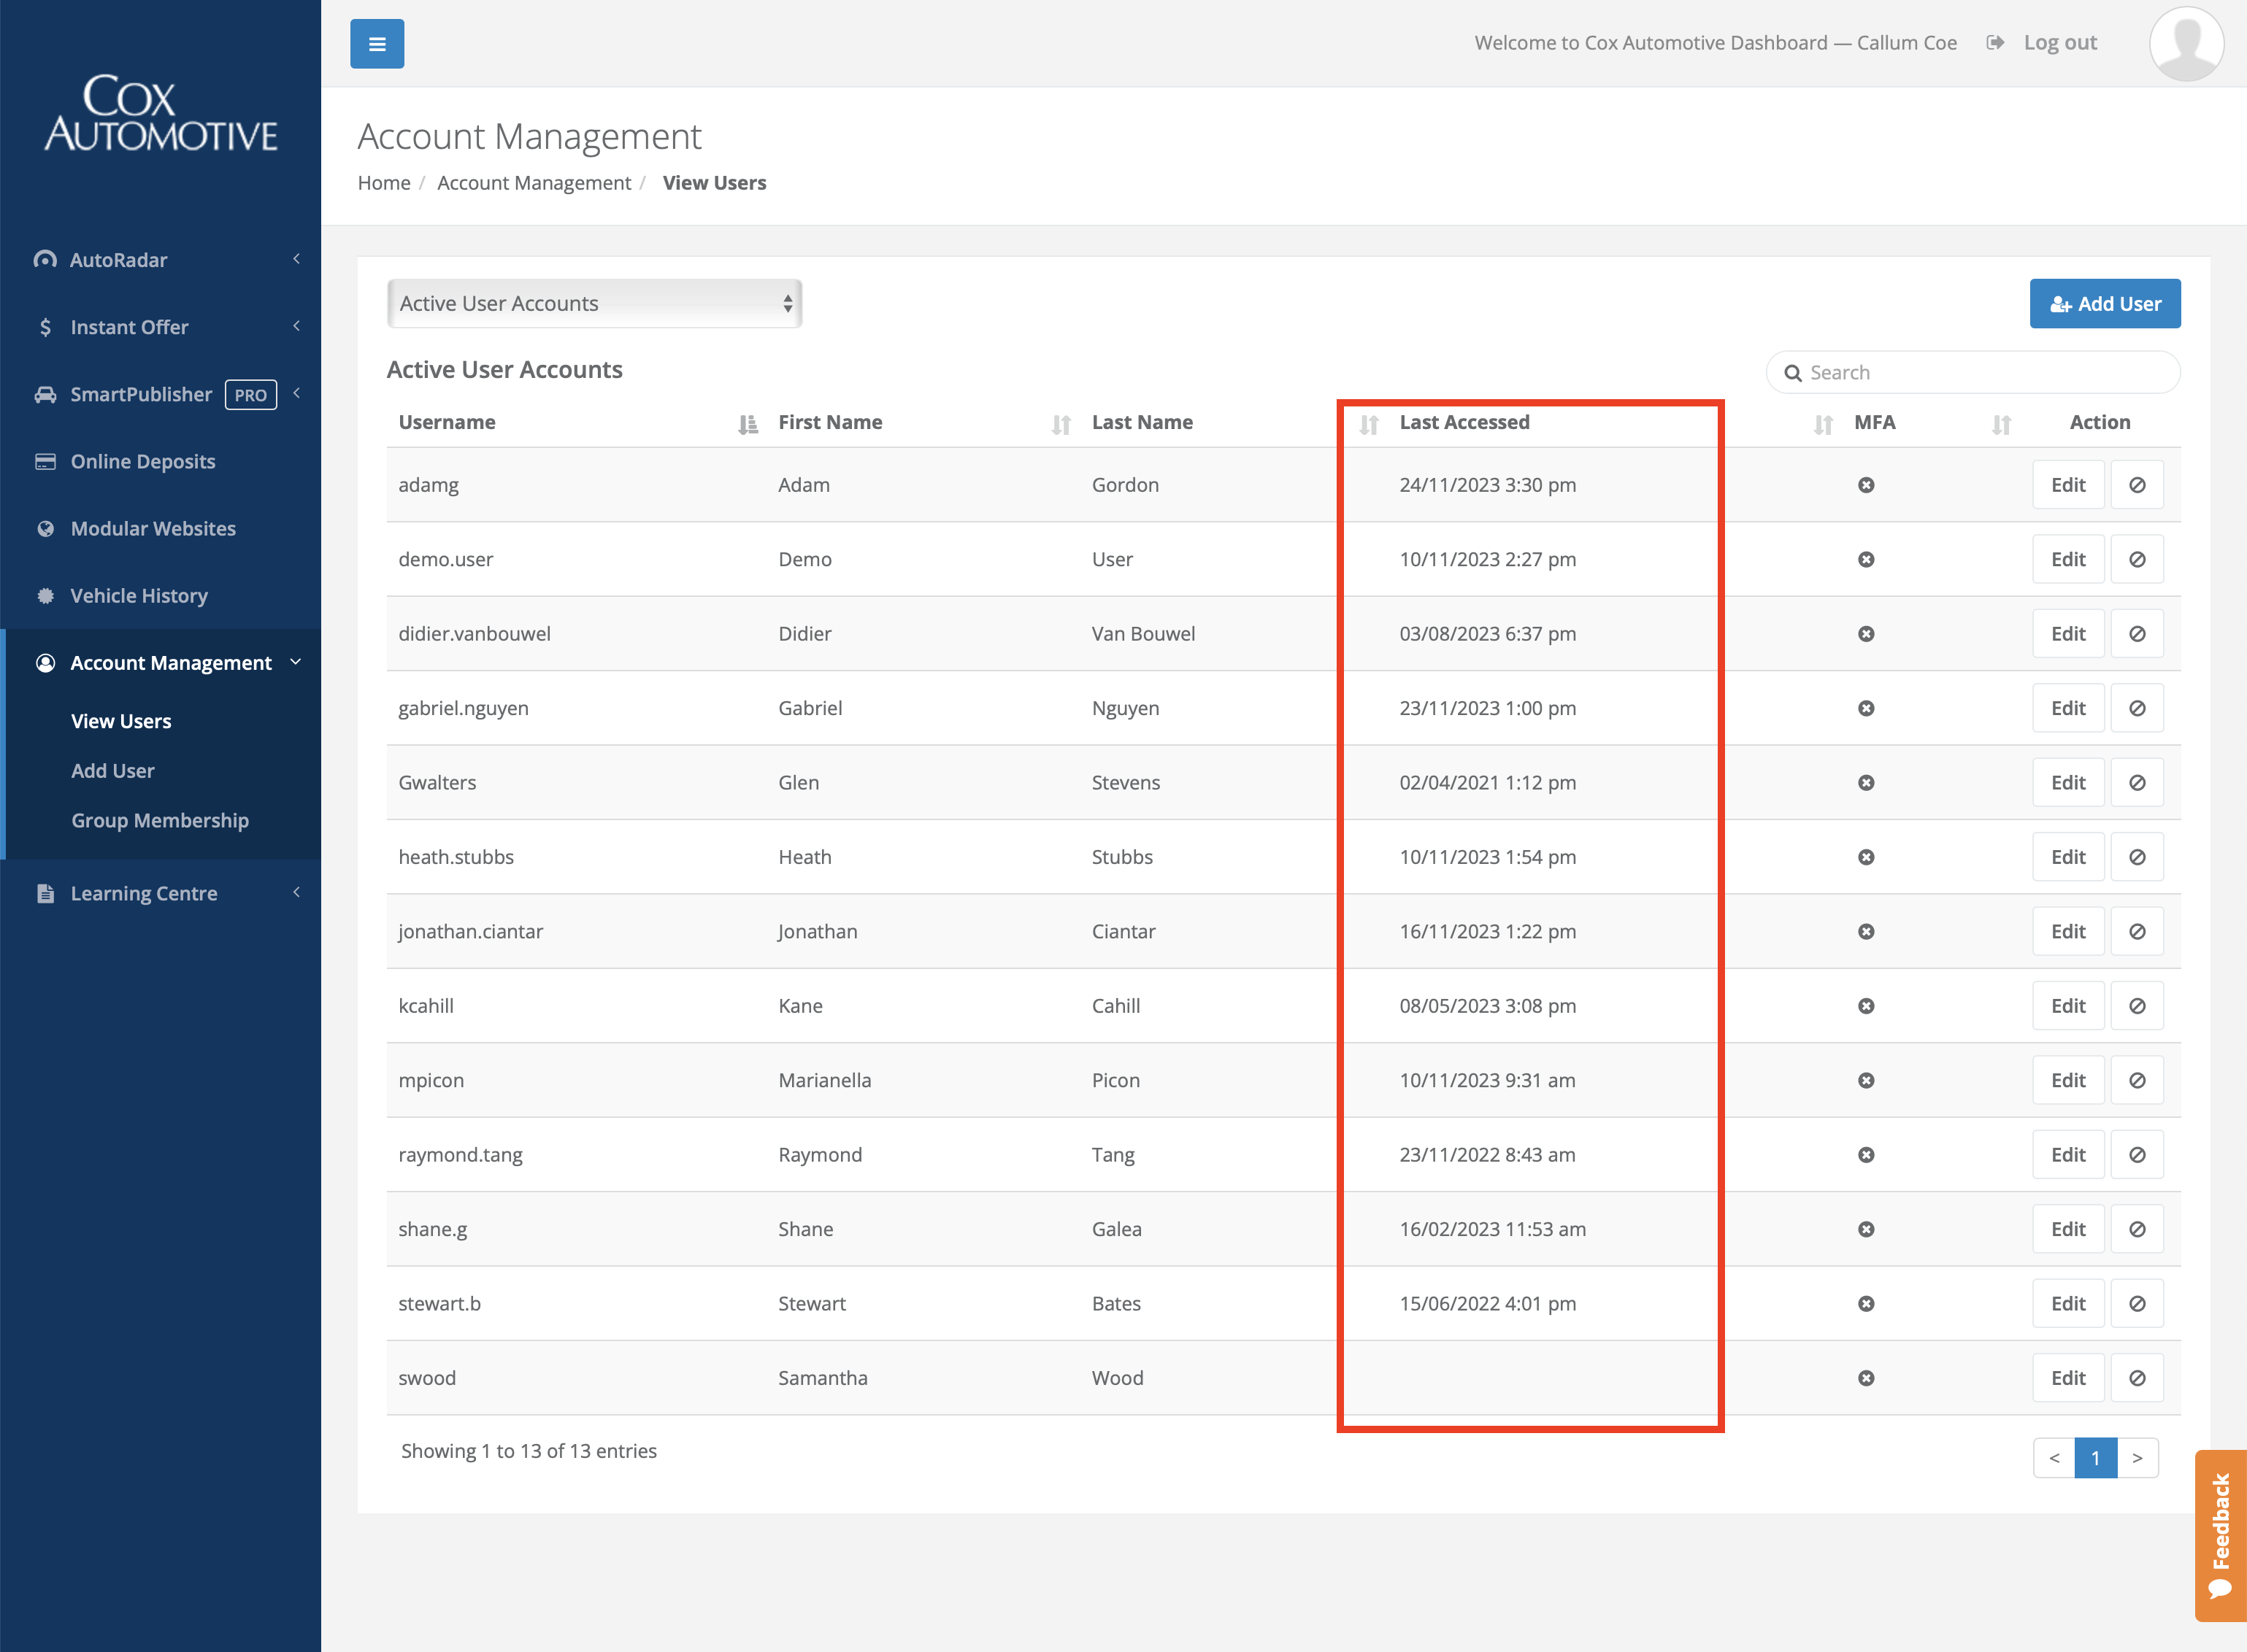Image resolution: width=2247 pixels, height=1652 pixels.
Task: Select page 1 in pagination
Action: pos(2096,1458)
